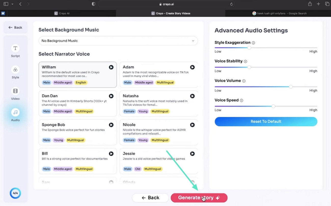Open the Style step icon

click(15, 69)
